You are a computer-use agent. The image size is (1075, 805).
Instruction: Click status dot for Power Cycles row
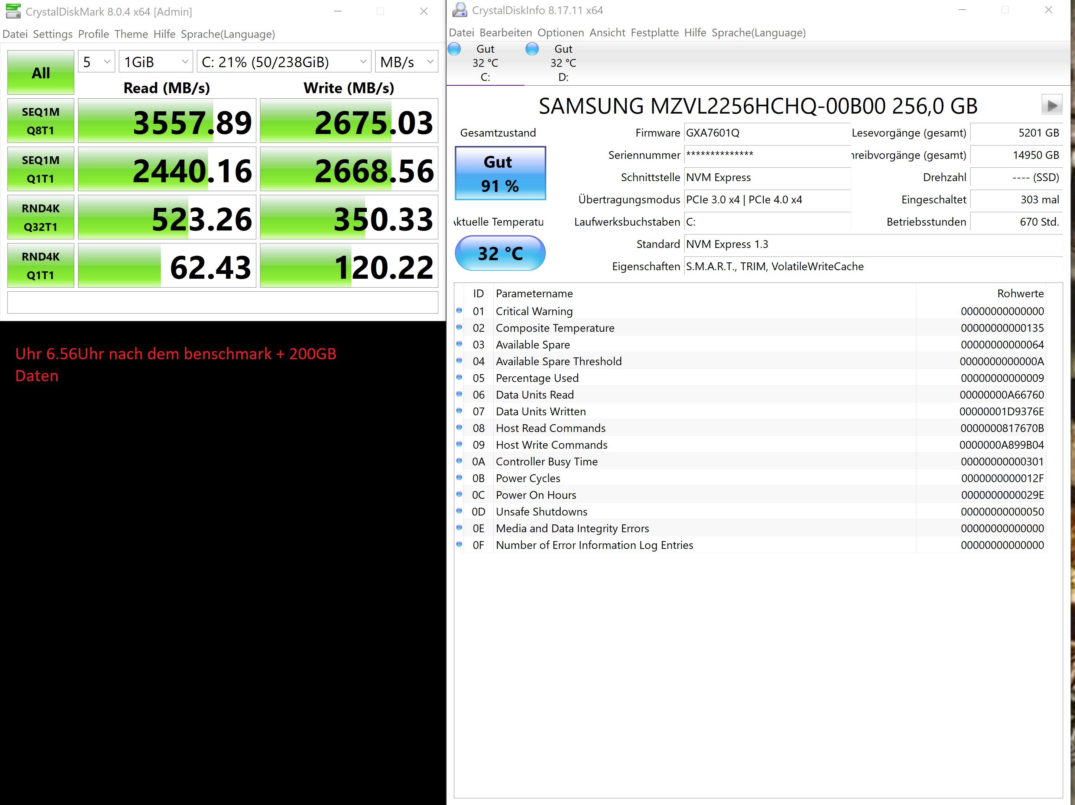[x=459, y=478]
